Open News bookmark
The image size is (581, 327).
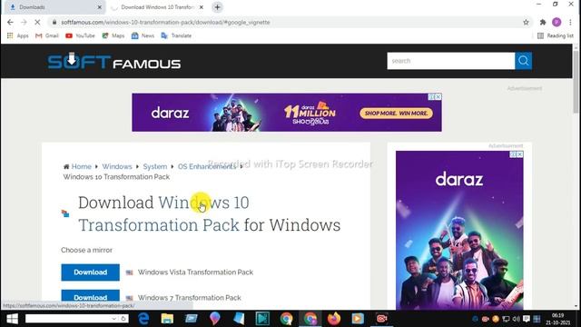[x=143, y=35]
